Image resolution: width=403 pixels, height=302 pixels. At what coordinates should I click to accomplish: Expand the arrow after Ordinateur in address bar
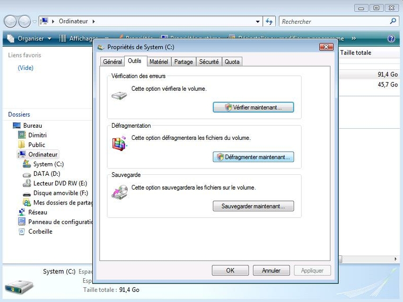click(93, 21)
